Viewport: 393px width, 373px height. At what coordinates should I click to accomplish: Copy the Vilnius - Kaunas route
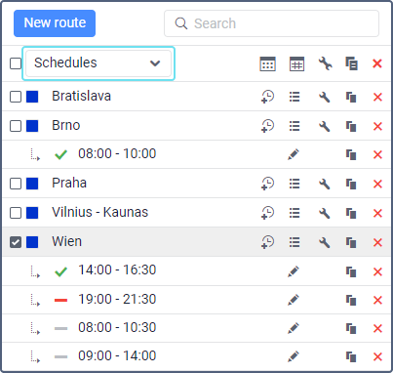point(351,213)
